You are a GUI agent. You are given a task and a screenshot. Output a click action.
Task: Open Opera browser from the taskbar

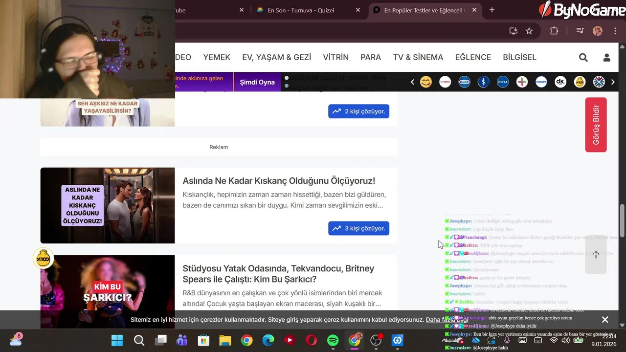pyautogui.click(x=311, y=340)
